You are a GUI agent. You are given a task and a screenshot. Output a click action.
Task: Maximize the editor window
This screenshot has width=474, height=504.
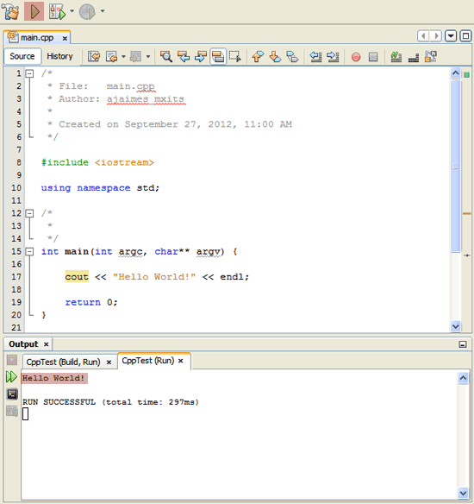tap(465, 35)
